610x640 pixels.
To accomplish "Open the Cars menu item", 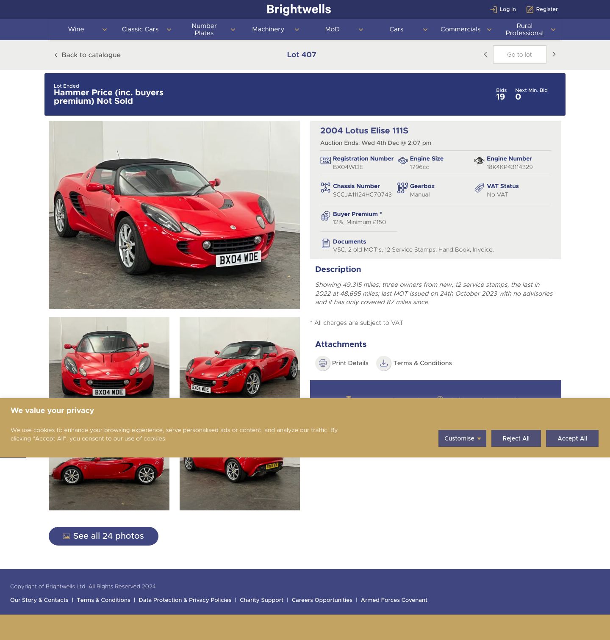I will point(396,29).
